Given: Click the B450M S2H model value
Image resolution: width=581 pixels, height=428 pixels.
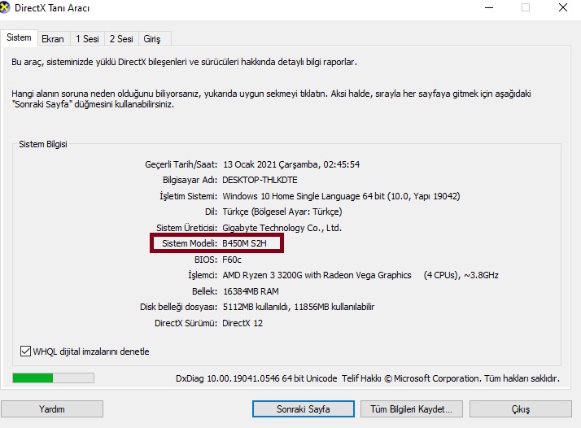Looking at the screenshot, I should coord(245,243).
